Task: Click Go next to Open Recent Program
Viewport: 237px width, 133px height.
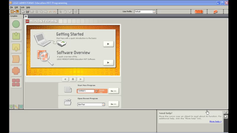Action: point(113,104)
